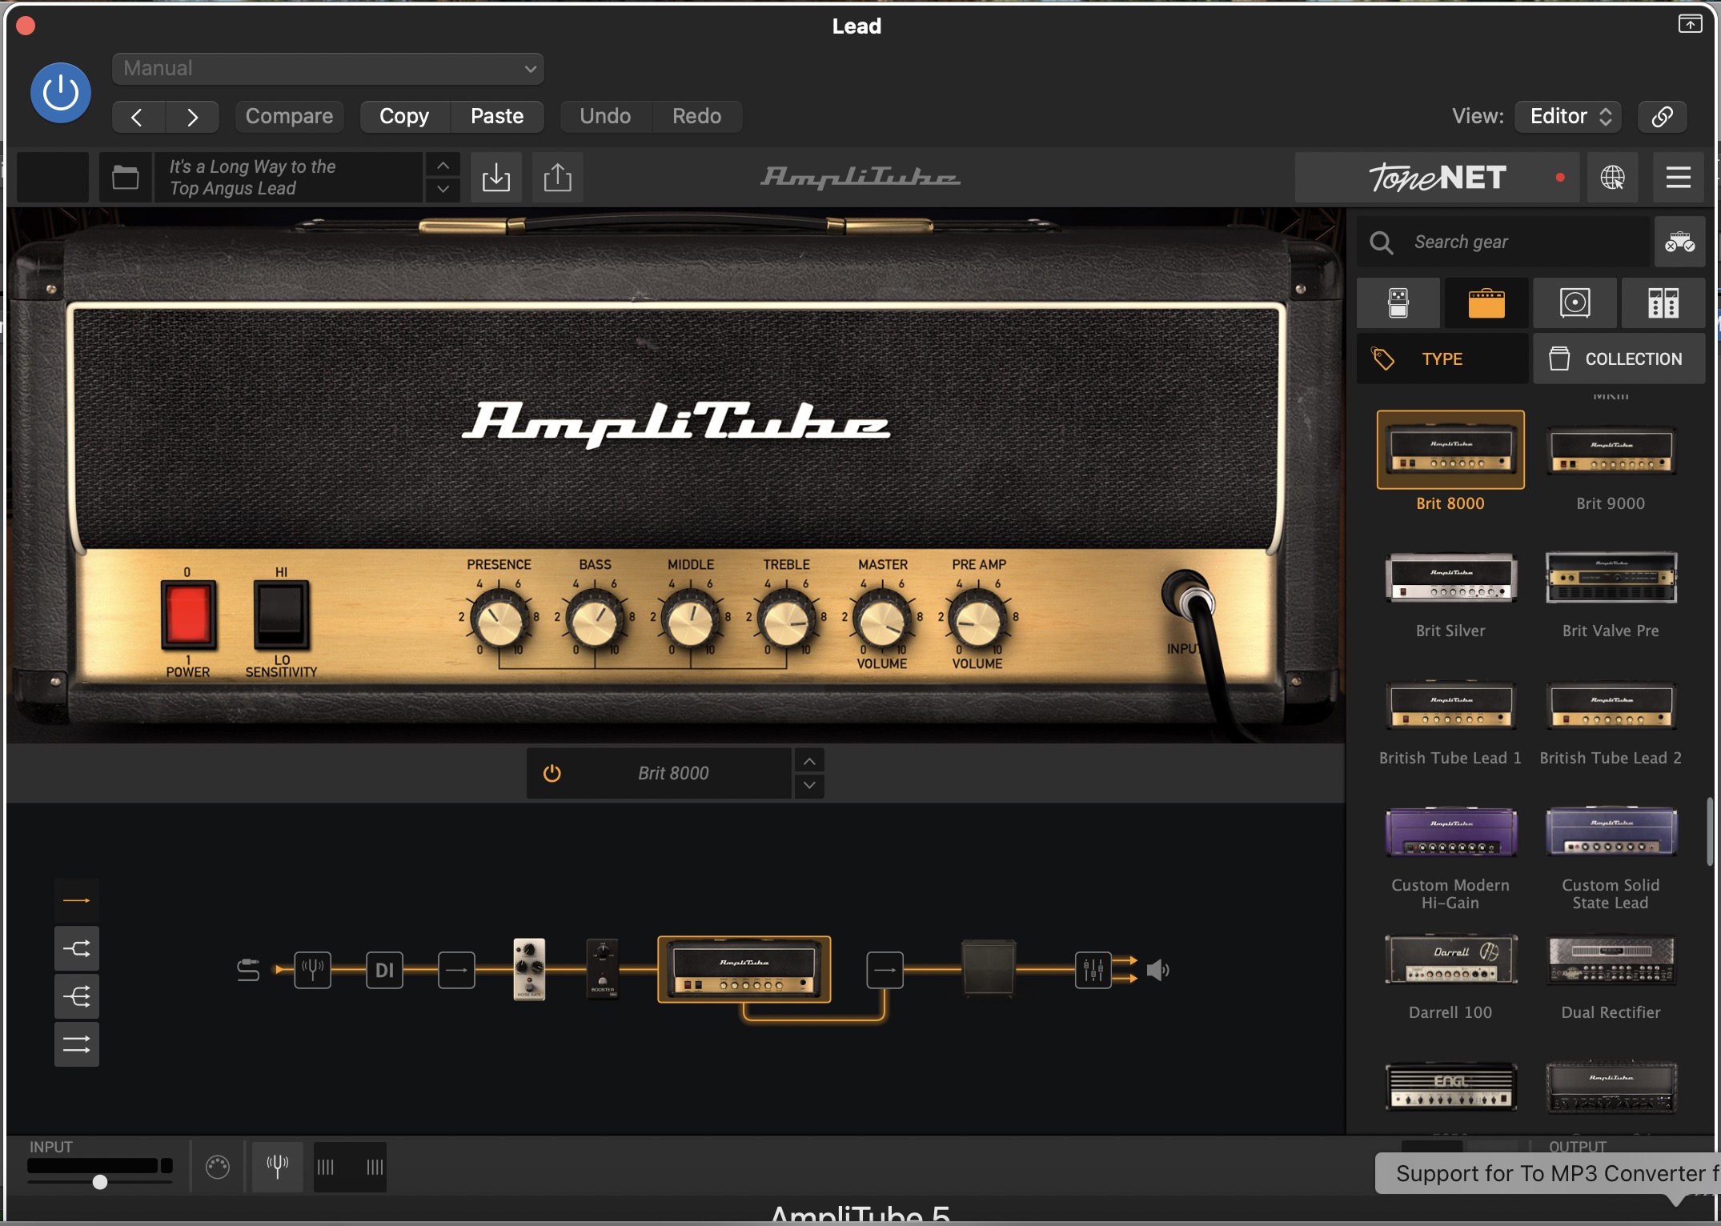Click the tuner block in signal chain
1721x1226 pixels.
pyautogui.click(x=312, y=970)
